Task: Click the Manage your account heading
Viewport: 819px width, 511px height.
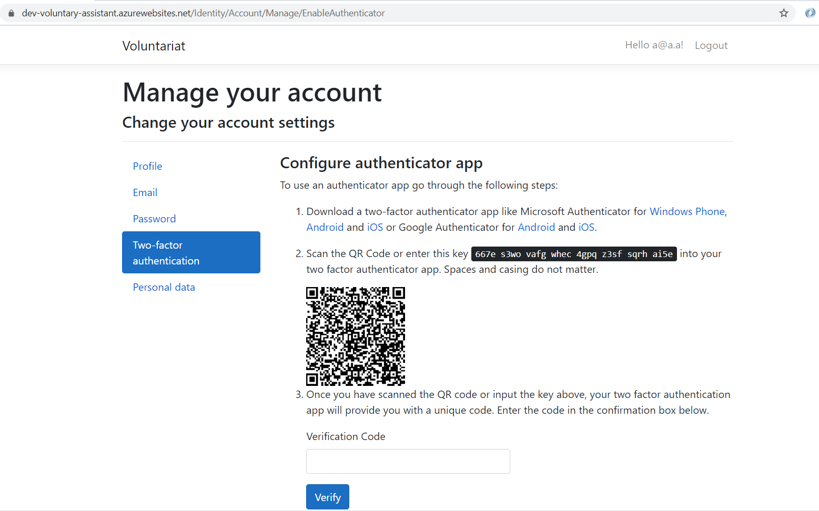Action: (x=252, y=93)
